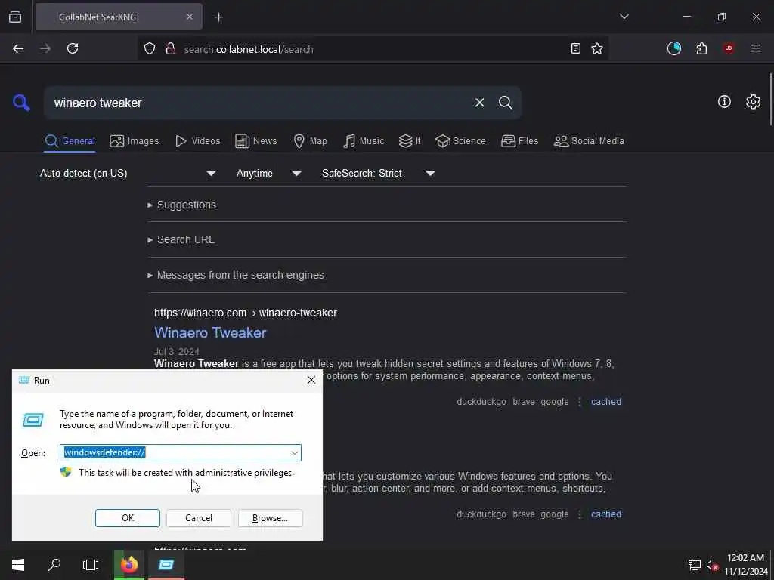Click the page vertical scrollbar

pos(770,99)
